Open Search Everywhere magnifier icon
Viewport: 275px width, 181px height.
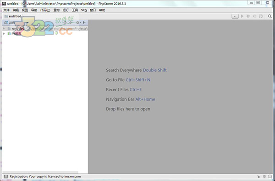(269, 16)
